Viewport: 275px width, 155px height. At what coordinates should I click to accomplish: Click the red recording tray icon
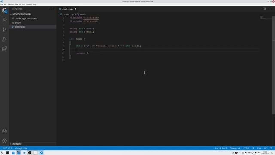pos(236,152)
